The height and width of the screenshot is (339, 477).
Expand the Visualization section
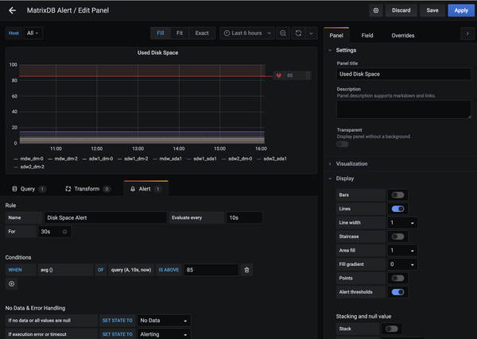tap(351, 164)
